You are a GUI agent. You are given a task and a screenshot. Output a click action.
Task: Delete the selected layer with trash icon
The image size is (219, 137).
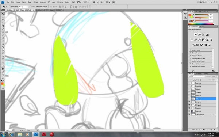click(214, 130)
